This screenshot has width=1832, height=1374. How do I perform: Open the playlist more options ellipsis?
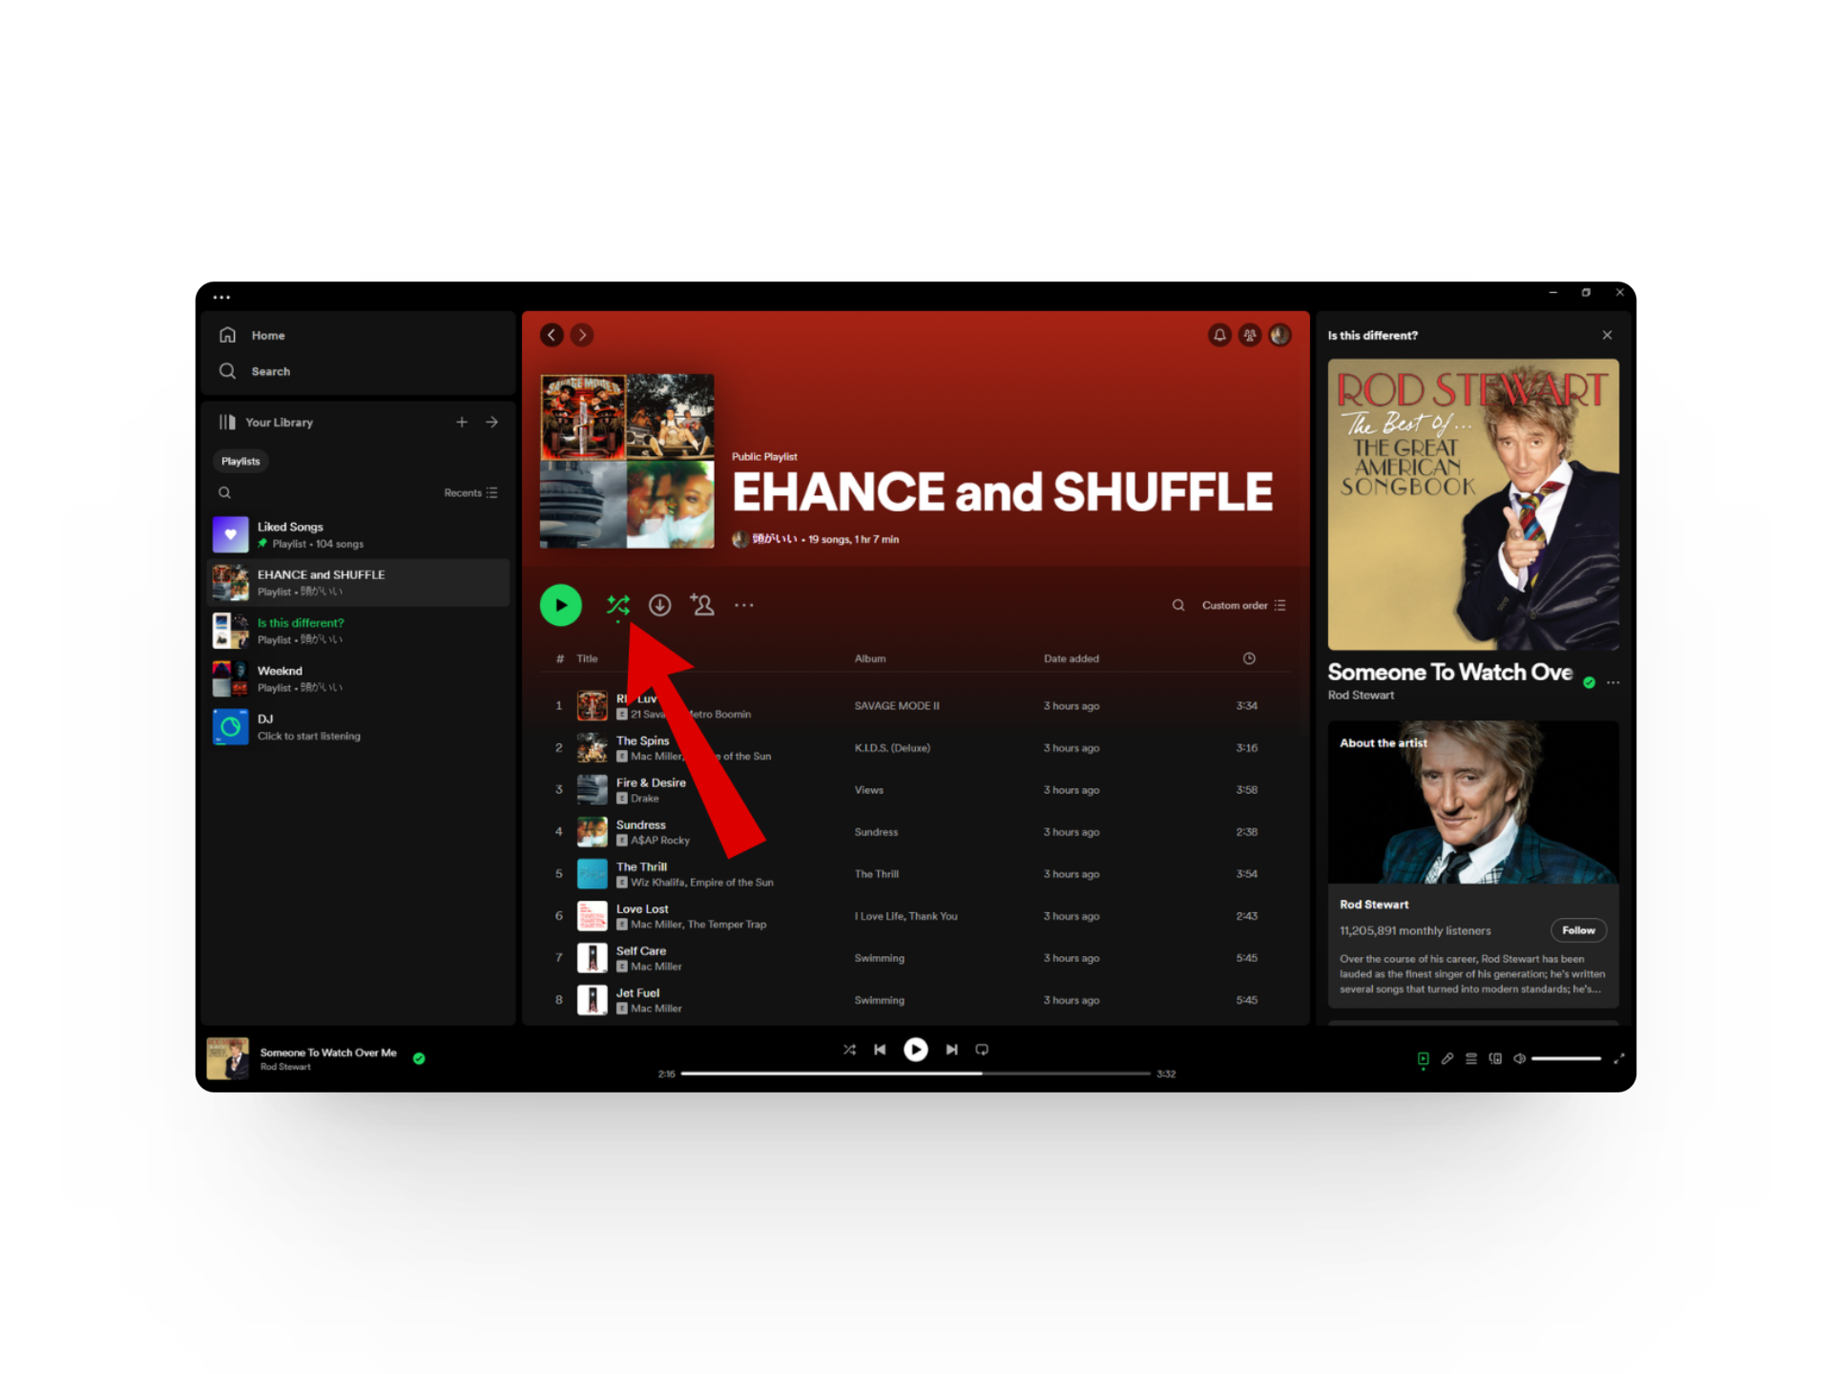click(x=744, y=605)
